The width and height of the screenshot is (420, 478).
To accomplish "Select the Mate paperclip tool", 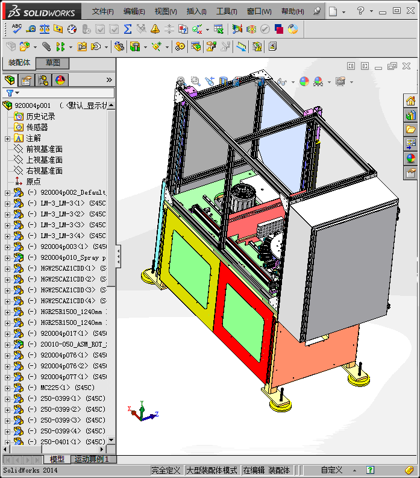I will [46, 46].
